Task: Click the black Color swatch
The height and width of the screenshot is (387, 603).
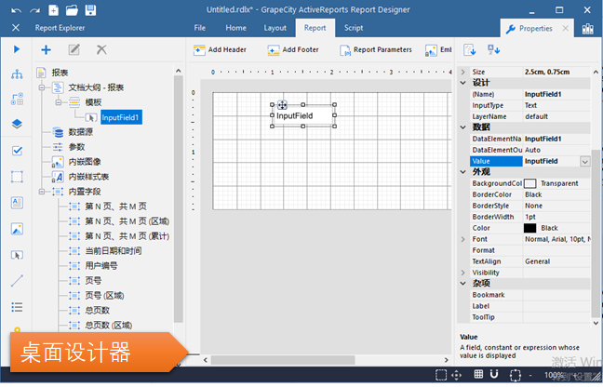Action: coord(529,228)
